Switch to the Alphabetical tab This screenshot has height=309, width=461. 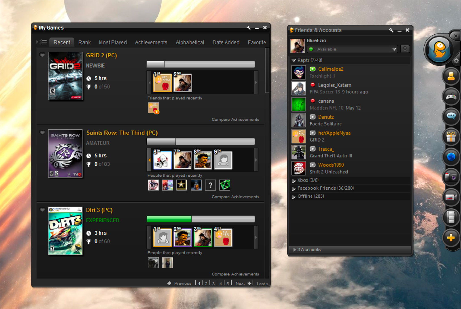click(190, 42)
